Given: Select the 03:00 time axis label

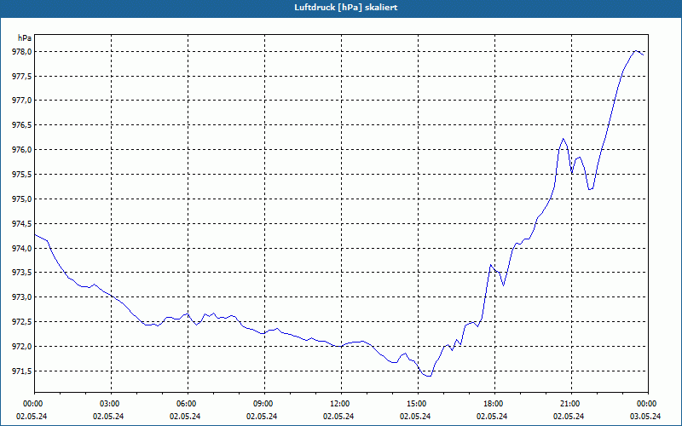Looking at the screenshot, I should (x=112, y=404).
